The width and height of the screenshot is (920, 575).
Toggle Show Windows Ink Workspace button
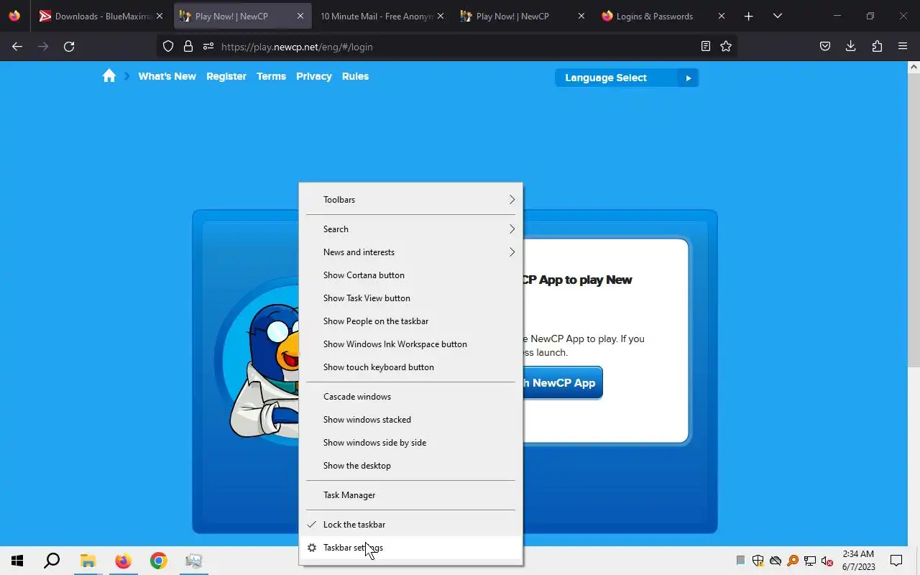tap(411, 344)
